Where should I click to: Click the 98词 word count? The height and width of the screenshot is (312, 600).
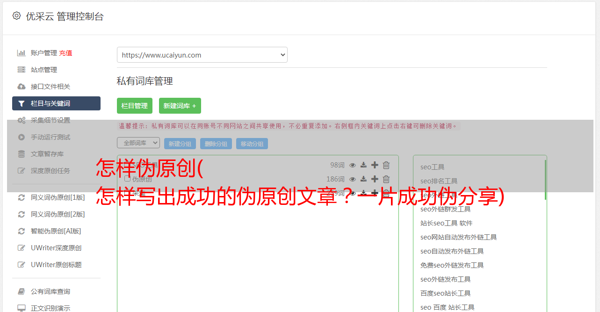tap(337, 165)
